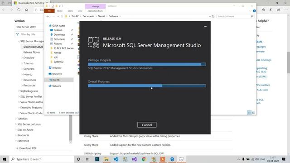The height and width of the screenshot is (163, 290).
Task: Click the Filter by title field
Action: coord(29,34)
